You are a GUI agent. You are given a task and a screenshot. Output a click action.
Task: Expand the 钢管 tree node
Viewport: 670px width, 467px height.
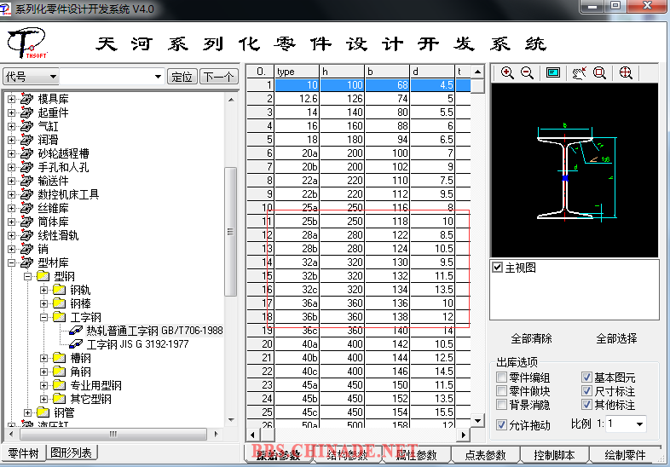click(28, 412)
